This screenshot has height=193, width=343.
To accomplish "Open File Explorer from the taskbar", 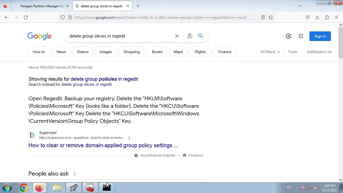I will point(57,188).
